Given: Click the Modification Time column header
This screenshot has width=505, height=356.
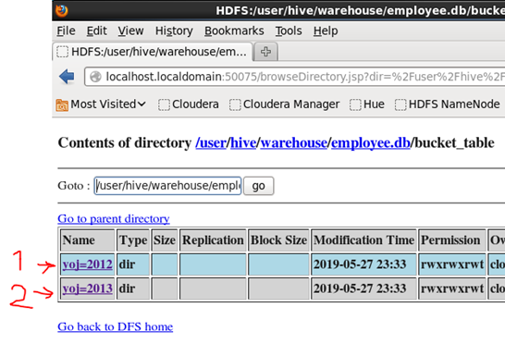Looking at the screenshot, I should [363, 240].
